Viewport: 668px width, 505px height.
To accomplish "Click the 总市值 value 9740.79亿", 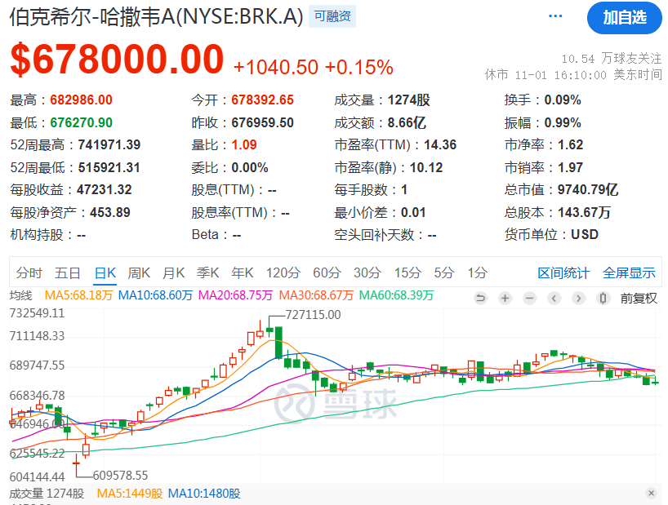I will click(588, 190).
